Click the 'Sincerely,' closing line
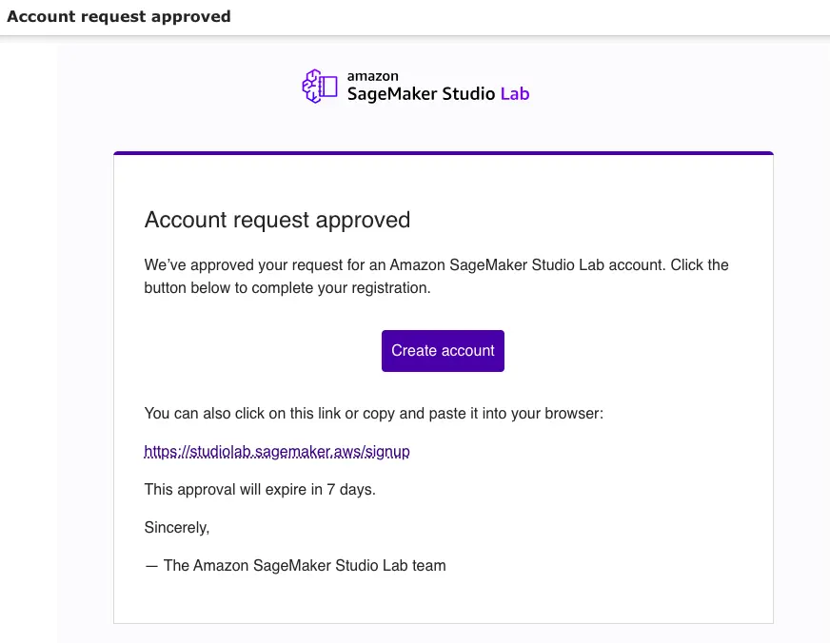The image size is (830, 643). [177, 527]
